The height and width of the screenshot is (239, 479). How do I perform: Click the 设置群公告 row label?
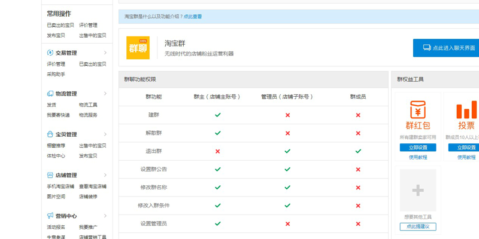tap(154, 169)
